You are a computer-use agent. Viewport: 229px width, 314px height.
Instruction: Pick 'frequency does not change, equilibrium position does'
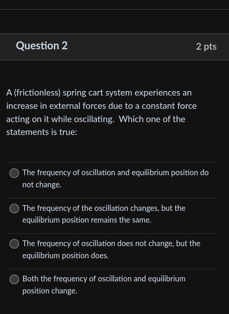(14, 243)
